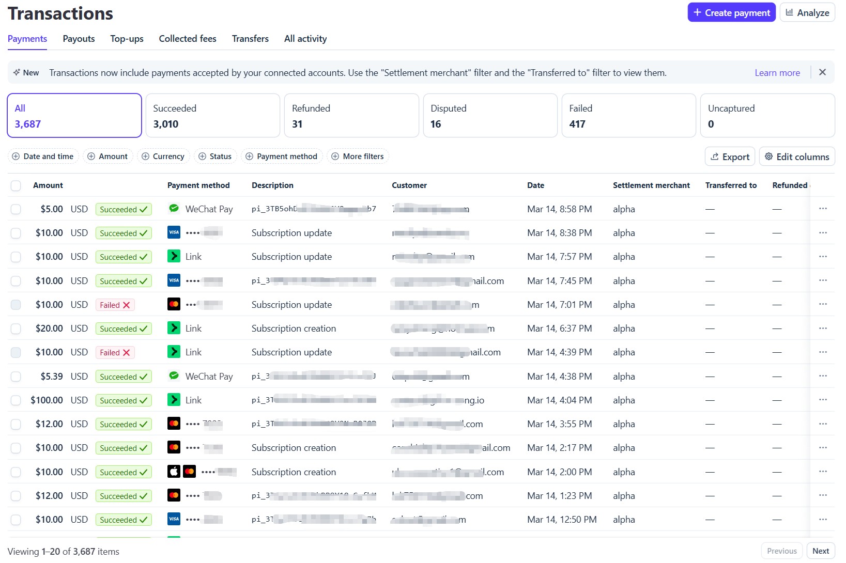Click the gear icon in Edit columns
846x563 pixels.
pos(768,157)
